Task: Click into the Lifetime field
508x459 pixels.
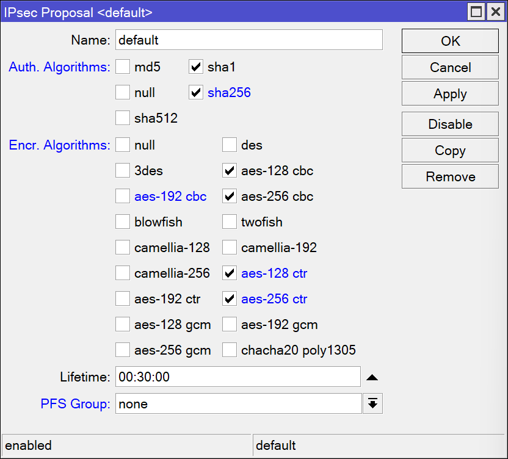Action: click(238, 377)
